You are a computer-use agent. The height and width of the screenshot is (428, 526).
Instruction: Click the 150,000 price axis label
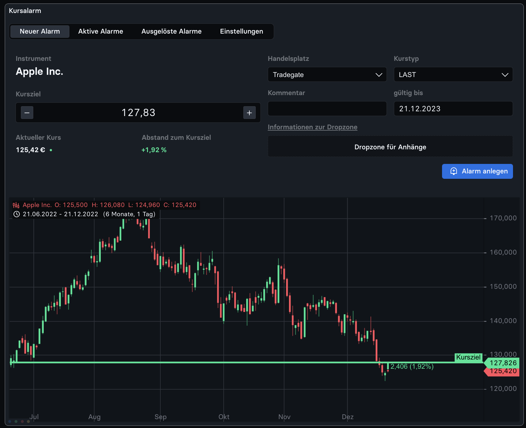coord(503,287)
